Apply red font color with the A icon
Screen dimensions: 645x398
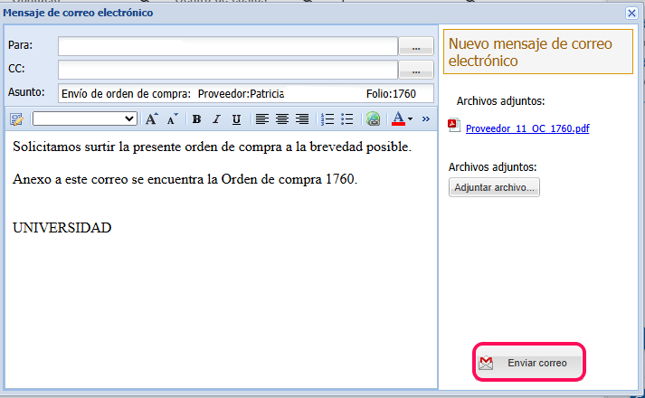(x=398, y=118)
